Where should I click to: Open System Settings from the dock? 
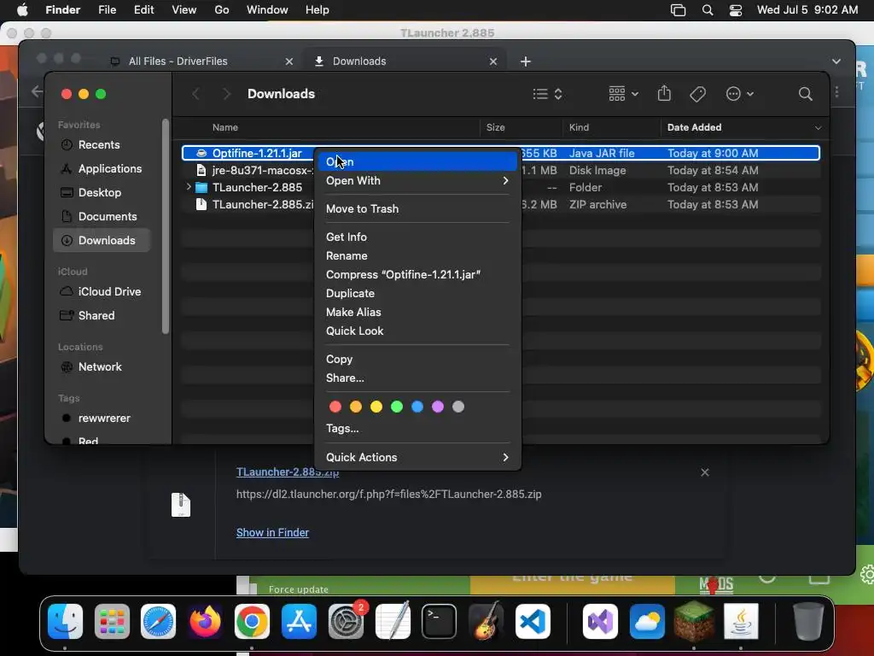[x=346, y=621]
